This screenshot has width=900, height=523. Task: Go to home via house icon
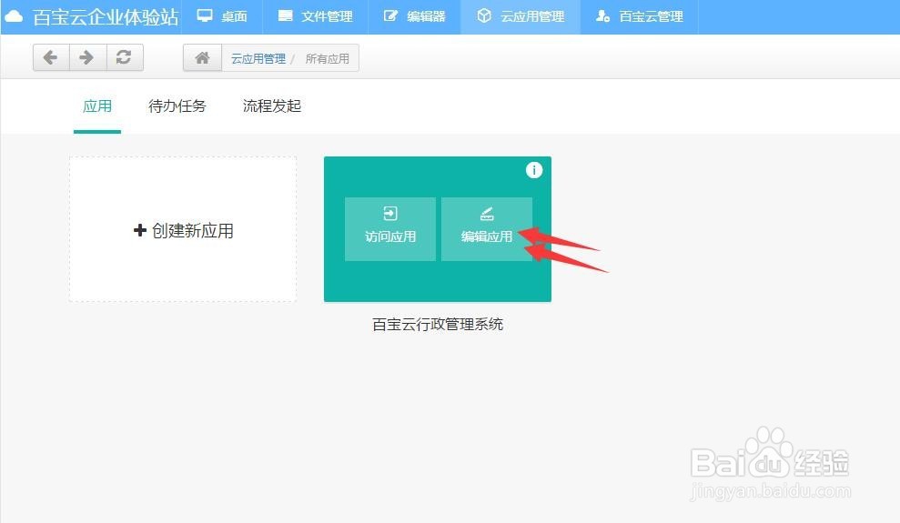coord(202,58)
